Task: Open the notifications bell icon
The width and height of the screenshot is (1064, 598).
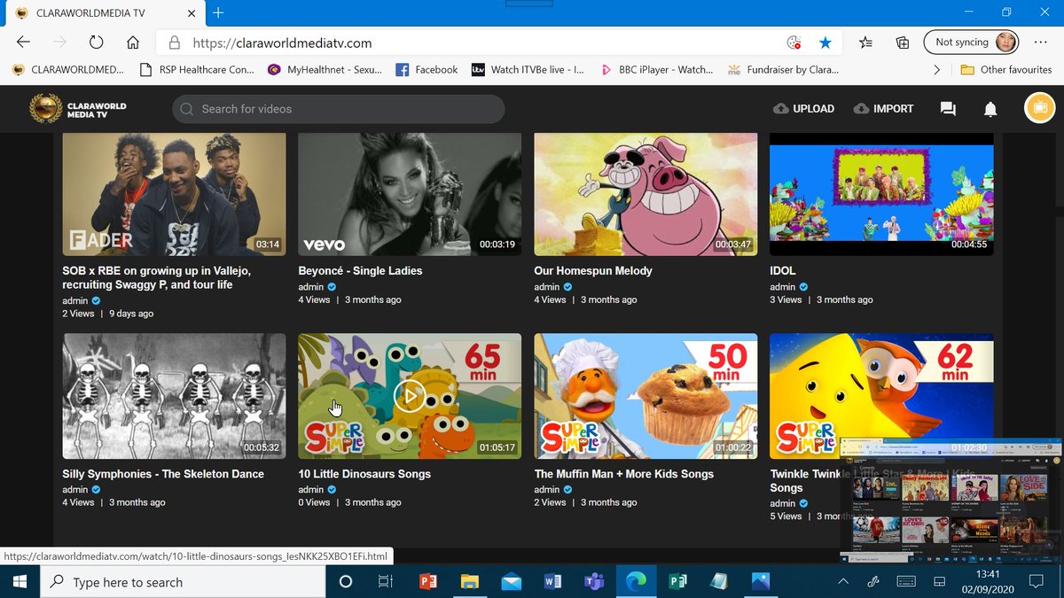Action: click(990, 109)
